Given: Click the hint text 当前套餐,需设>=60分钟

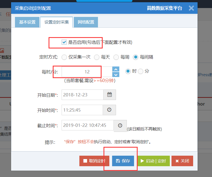Looking at the screenshot, I should click(x=90, y=81).
